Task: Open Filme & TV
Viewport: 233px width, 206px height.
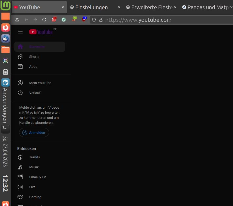Action: tap(40, 177)
